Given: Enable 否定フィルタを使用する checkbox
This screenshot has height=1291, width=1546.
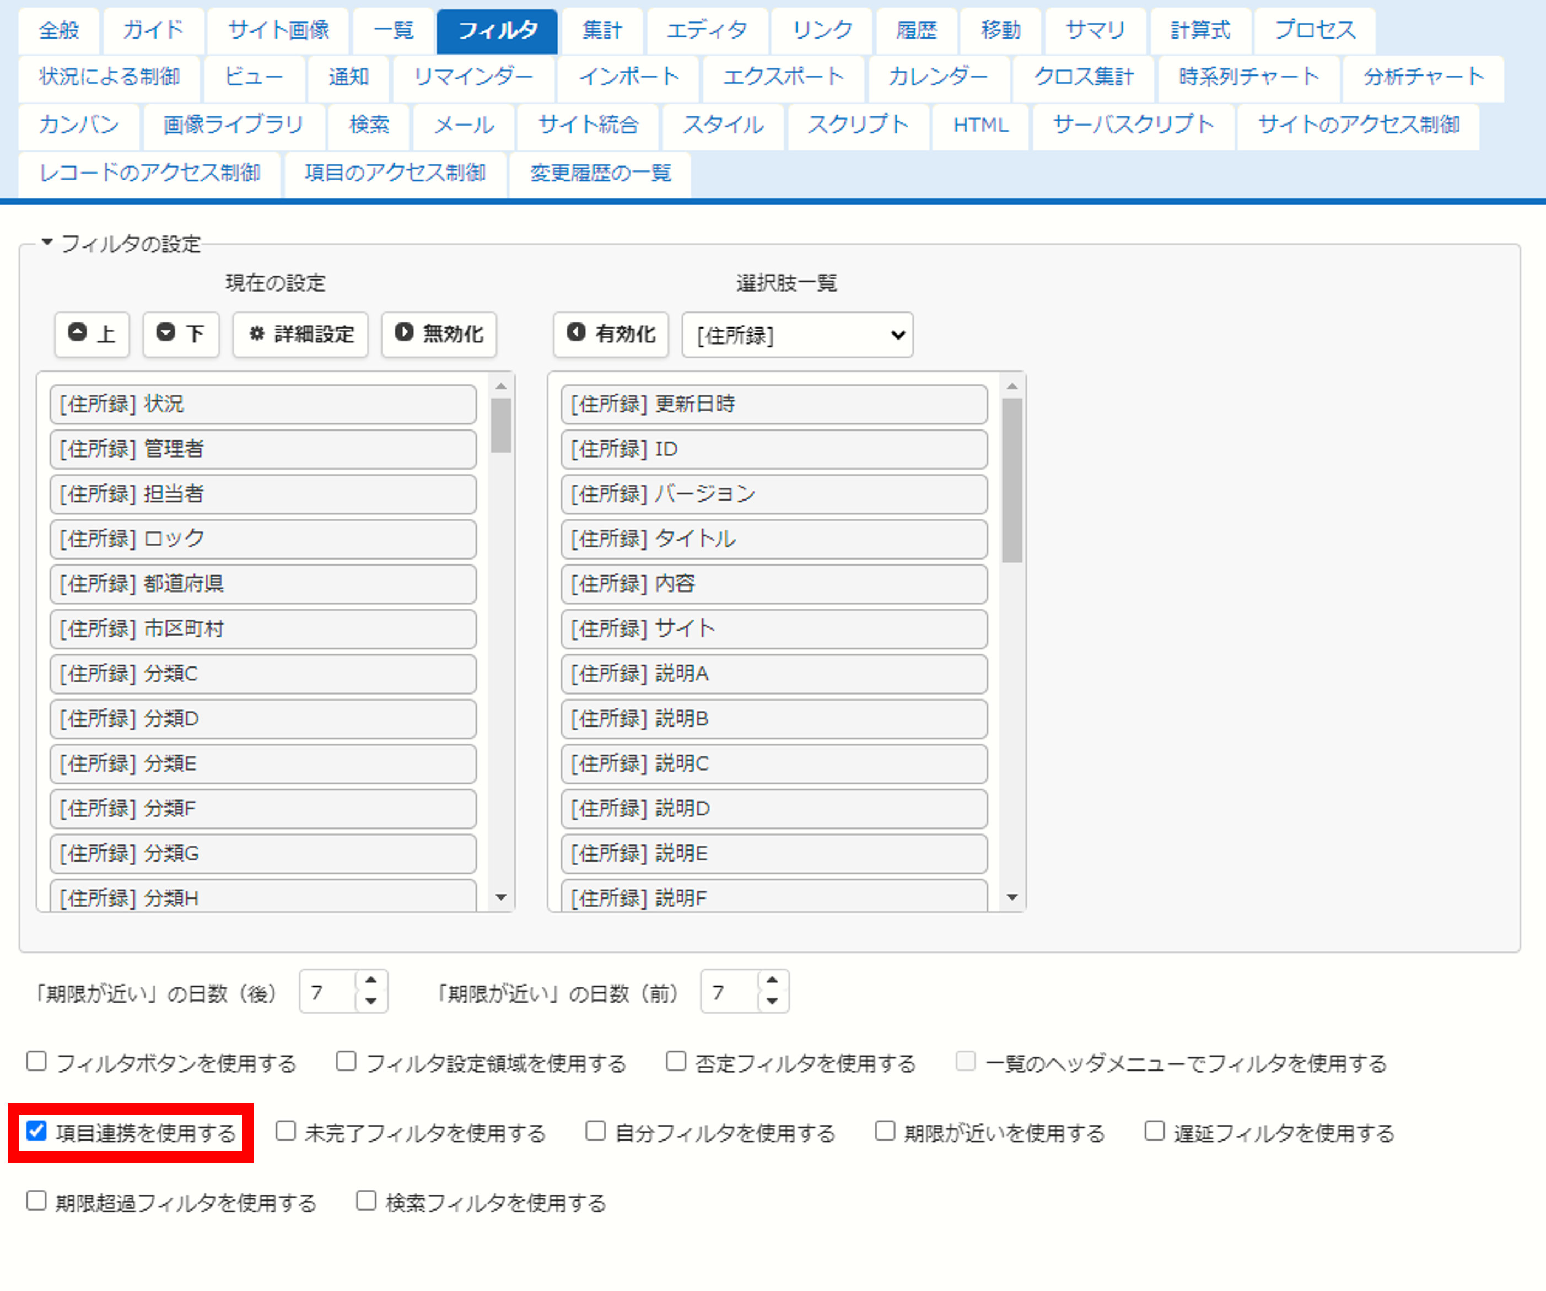Looking at the screenshot, I should 676,1061.
